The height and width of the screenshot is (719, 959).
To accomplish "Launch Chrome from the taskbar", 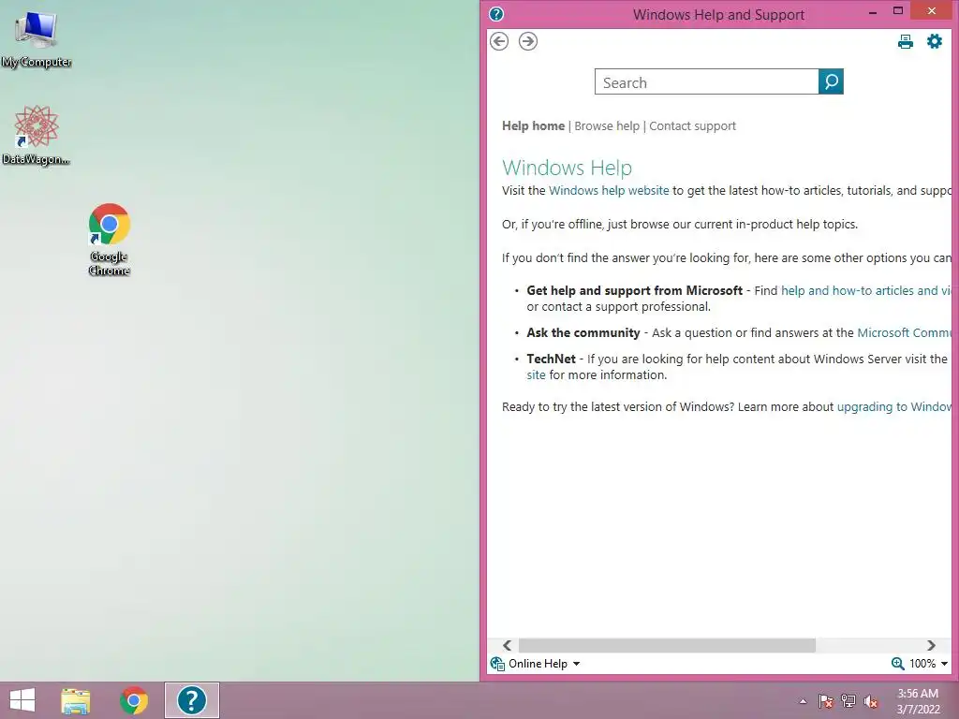I will pos(134,700).
